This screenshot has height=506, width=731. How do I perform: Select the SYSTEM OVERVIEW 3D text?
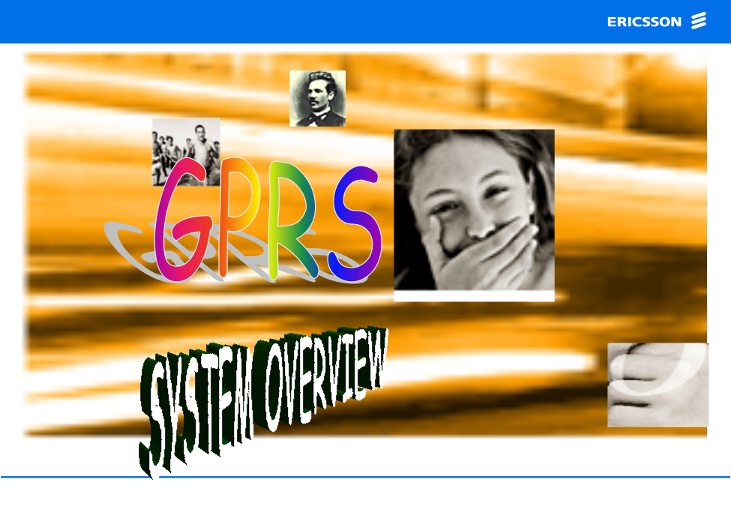263,402
